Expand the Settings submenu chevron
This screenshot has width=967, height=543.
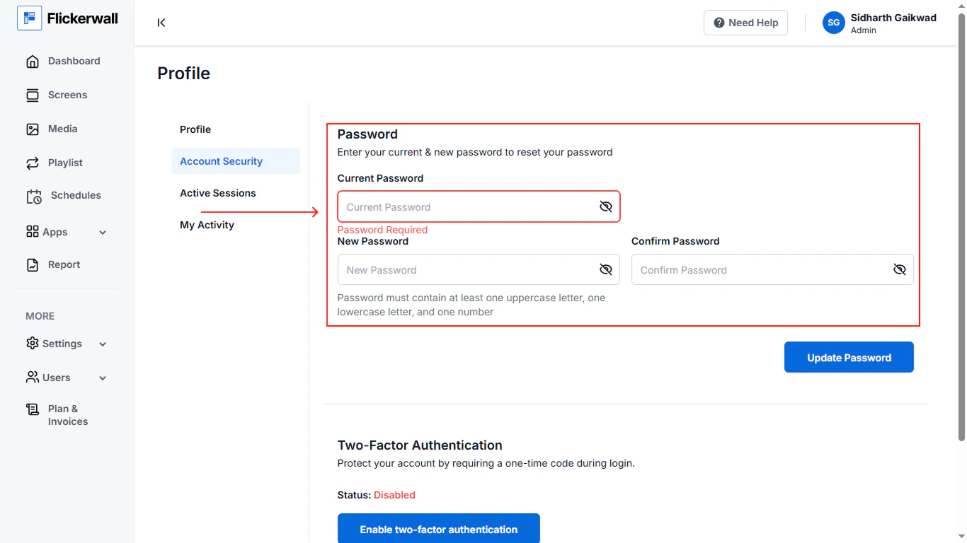tap(103, 344)
